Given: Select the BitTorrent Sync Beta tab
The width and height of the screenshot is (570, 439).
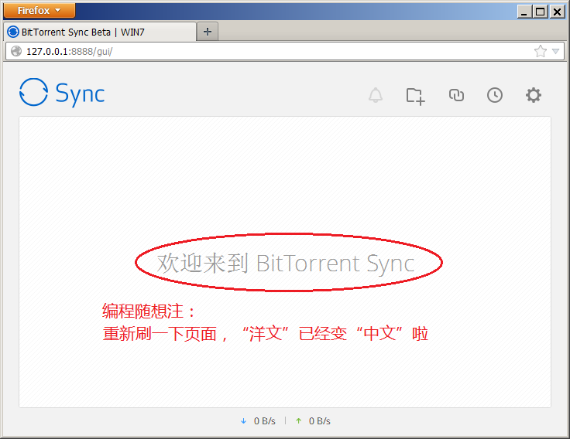Looking at the screenshot, I should pos(100,32).
